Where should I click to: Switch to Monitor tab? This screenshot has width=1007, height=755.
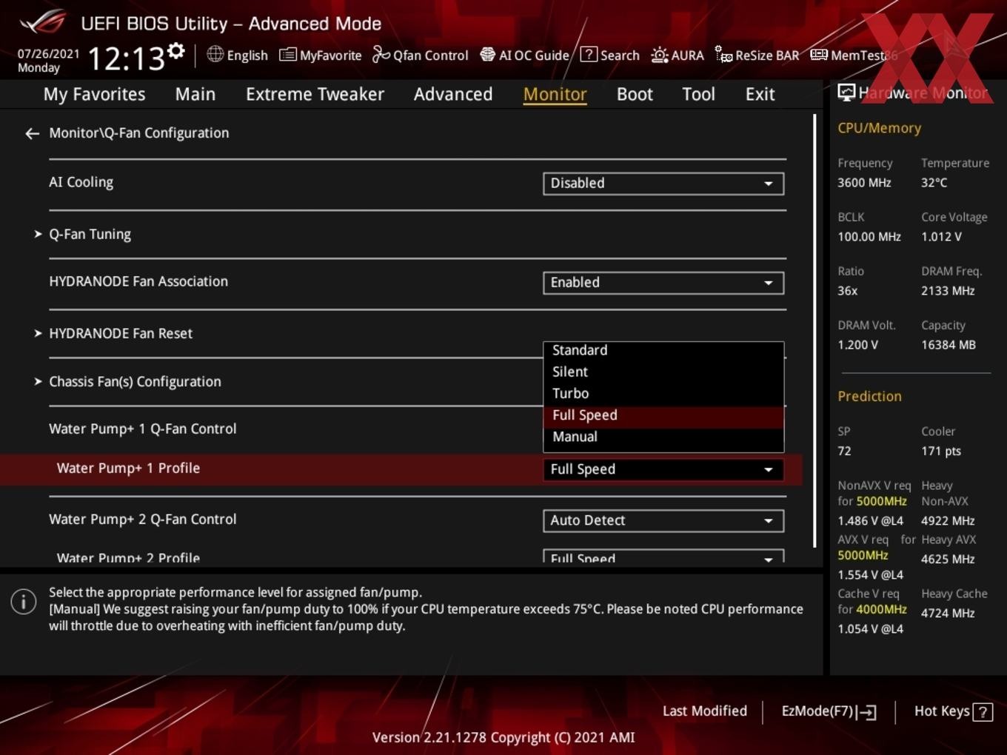(555, 94)
